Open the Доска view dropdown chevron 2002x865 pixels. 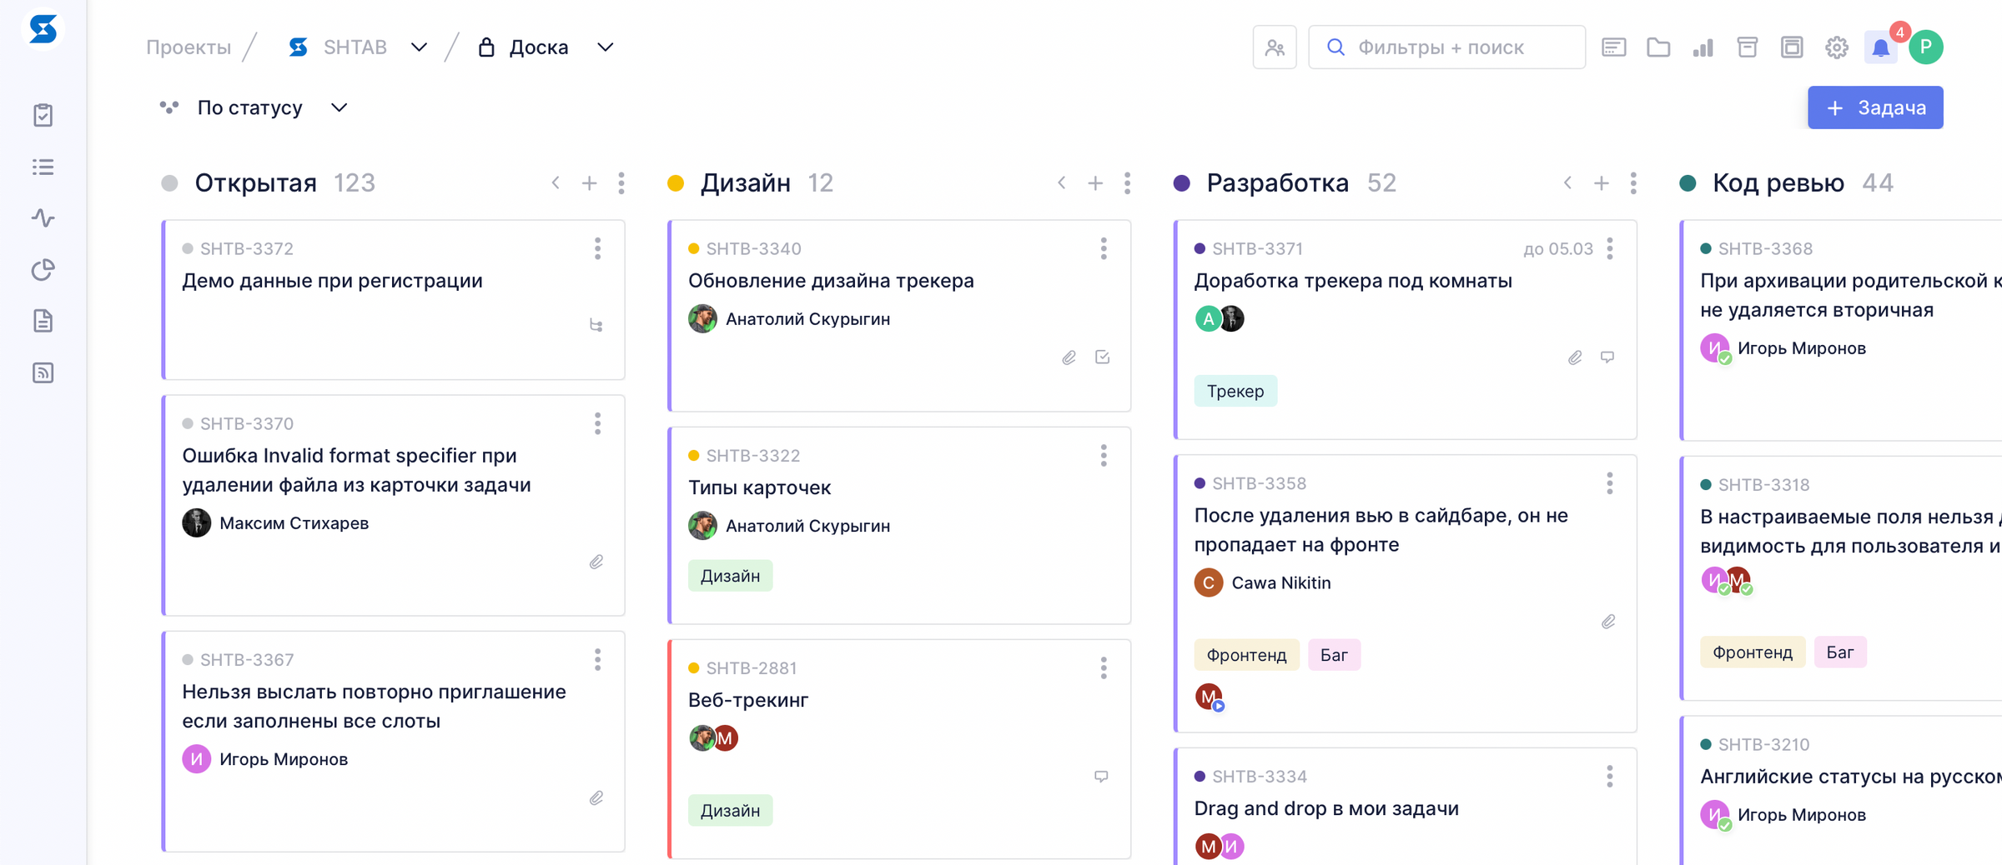pyautogui.click(x=606, y=47)
